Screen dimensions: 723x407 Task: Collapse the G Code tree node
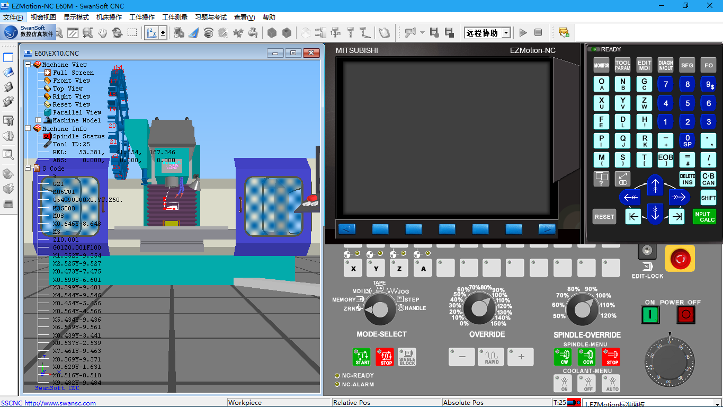(x=28, y=168)
